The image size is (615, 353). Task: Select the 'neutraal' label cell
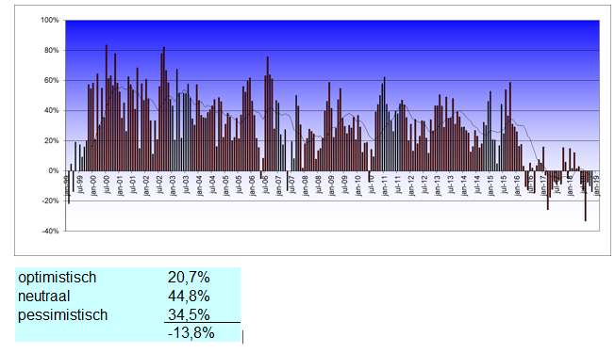click(44, 297)
